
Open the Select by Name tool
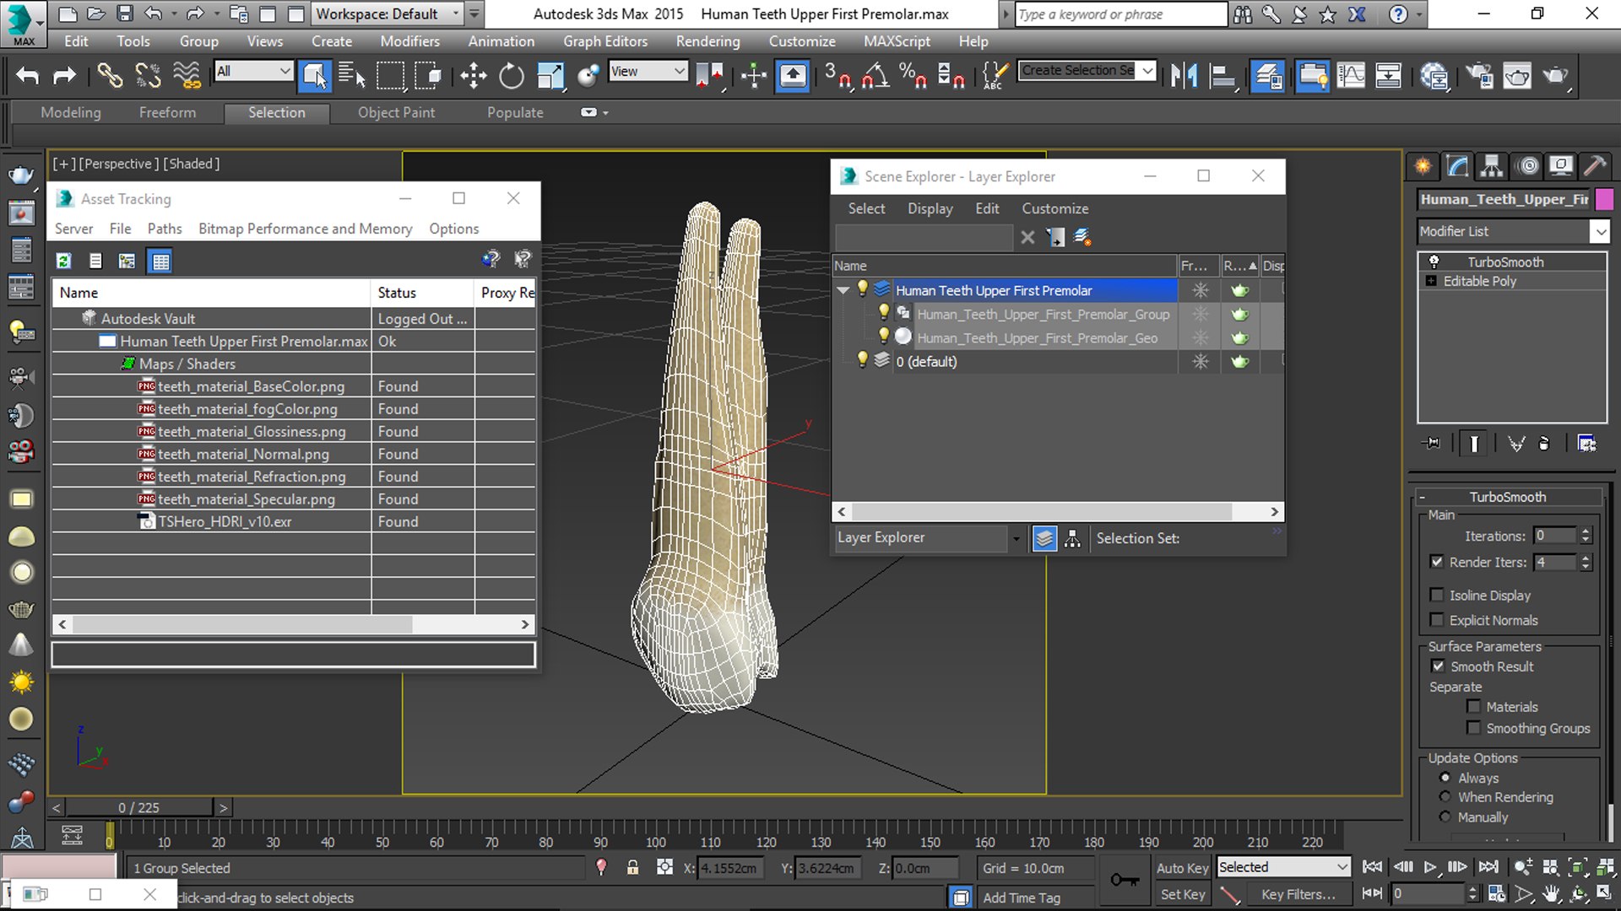click(x=351, y=76)
